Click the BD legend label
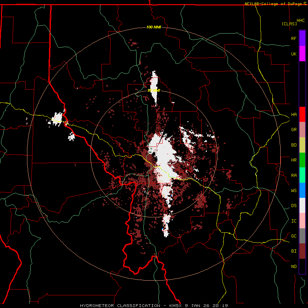Image resolution: width=308 pixels, height=308 pixels. pyautogui.click(x=294, y=145)
